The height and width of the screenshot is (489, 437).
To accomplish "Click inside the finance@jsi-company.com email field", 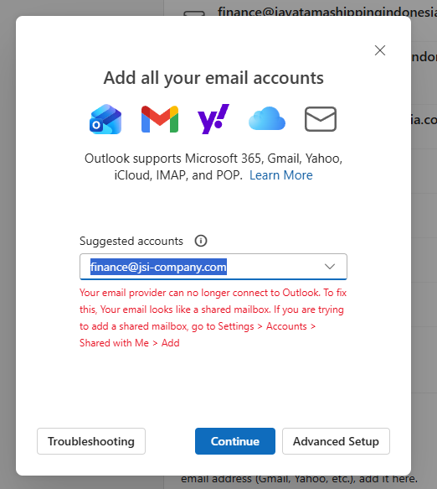I will tap(213, 267).
